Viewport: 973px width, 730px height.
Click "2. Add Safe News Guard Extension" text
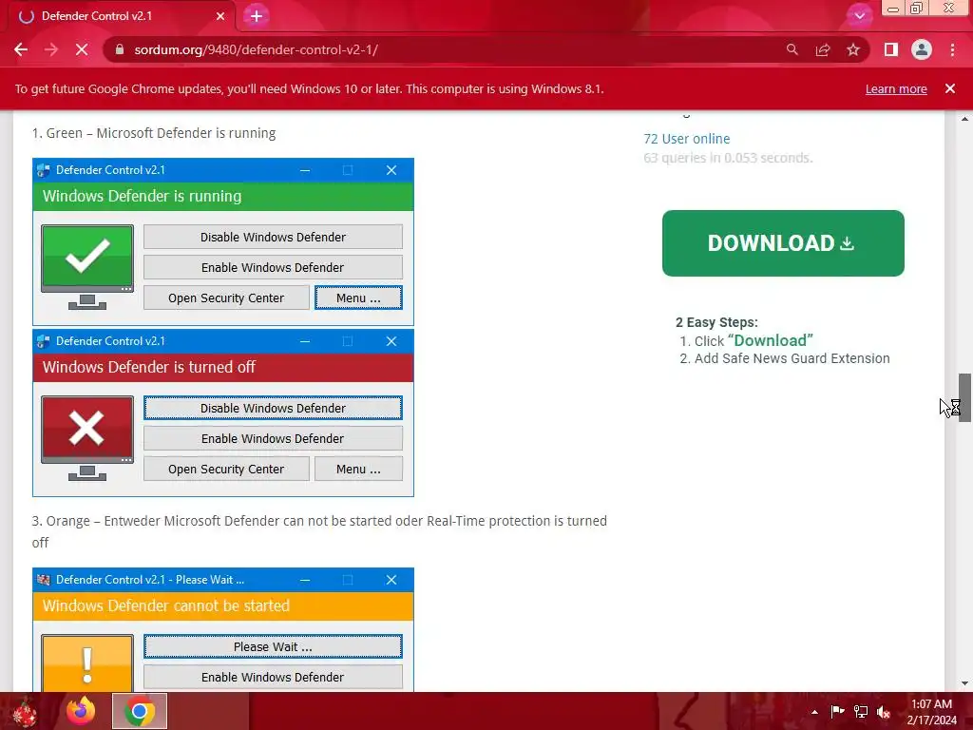click(x=785, y=358)
